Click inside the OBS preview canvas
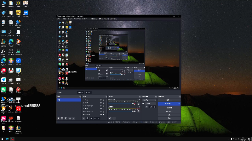This screenshot has height=141, width=252. 118,55
